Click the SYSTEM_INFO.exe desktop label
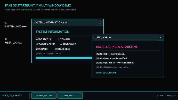The height and width of the screenshot is (100, 178). 16,26
